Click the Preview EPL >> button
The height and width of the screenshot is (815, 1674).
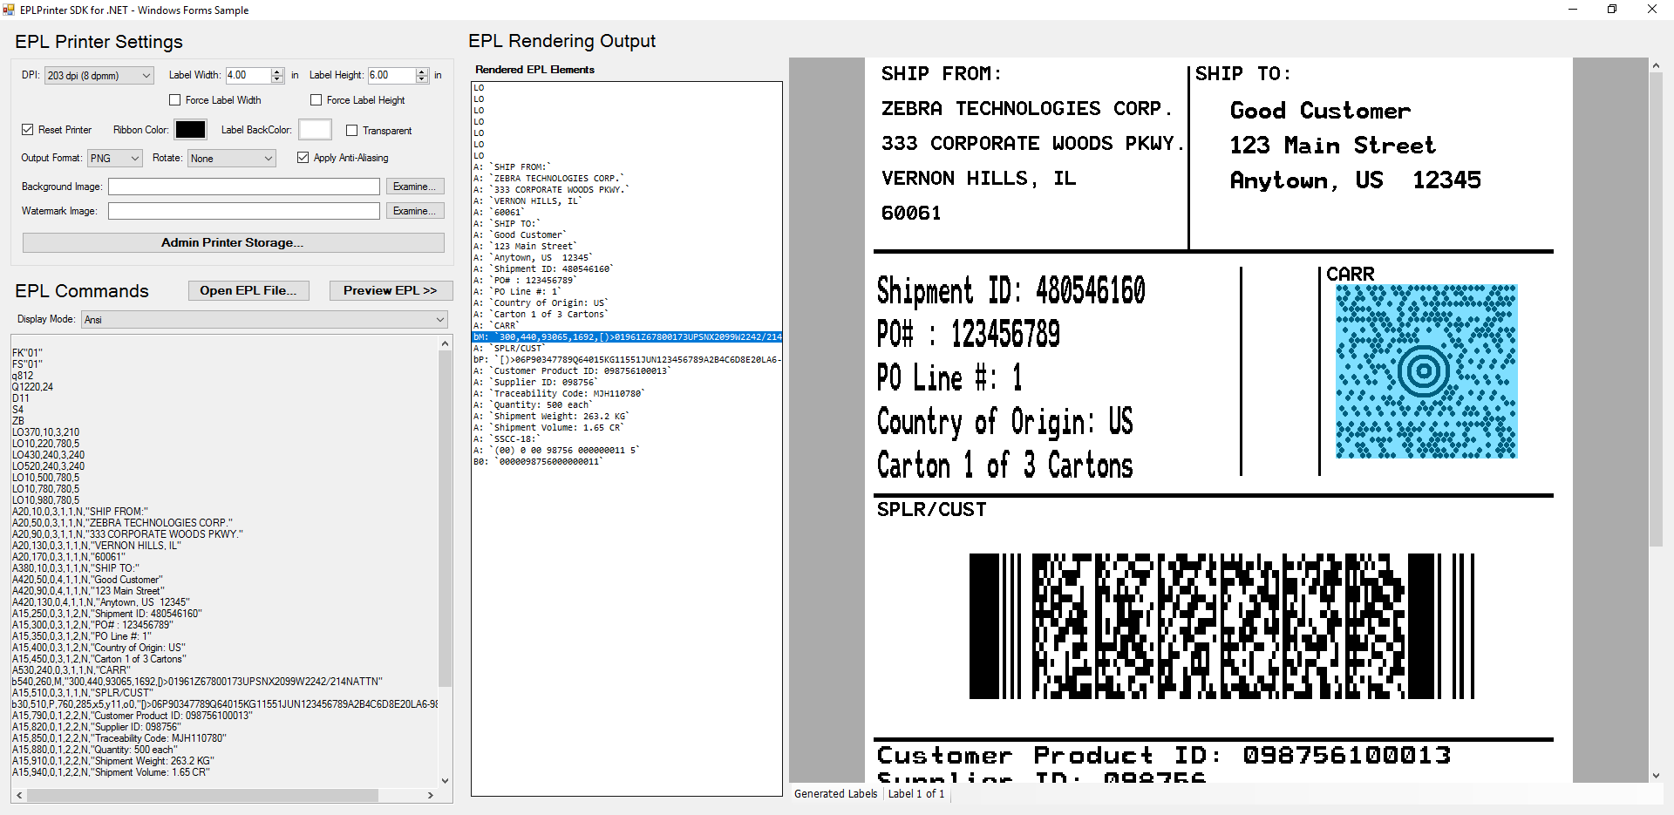(x=390, y=290)
